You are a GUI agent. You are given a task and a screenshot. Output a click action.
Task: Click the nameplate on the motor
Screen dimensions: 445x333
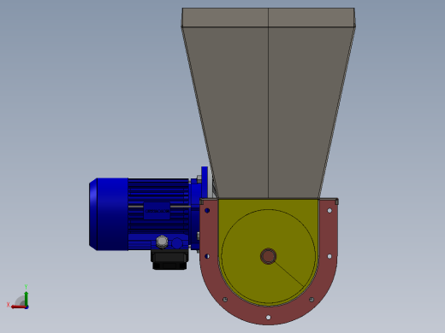coord(157,211)
